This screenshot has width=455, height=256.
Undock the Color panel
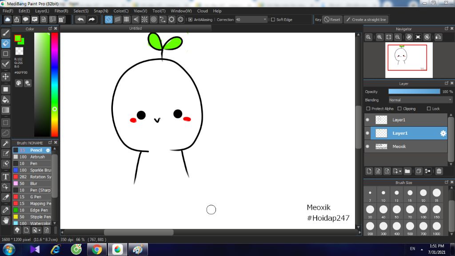[x=50, y=28]
